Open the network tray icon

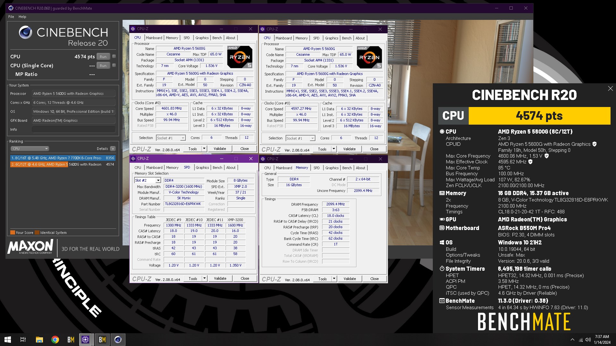click(581, 340)
